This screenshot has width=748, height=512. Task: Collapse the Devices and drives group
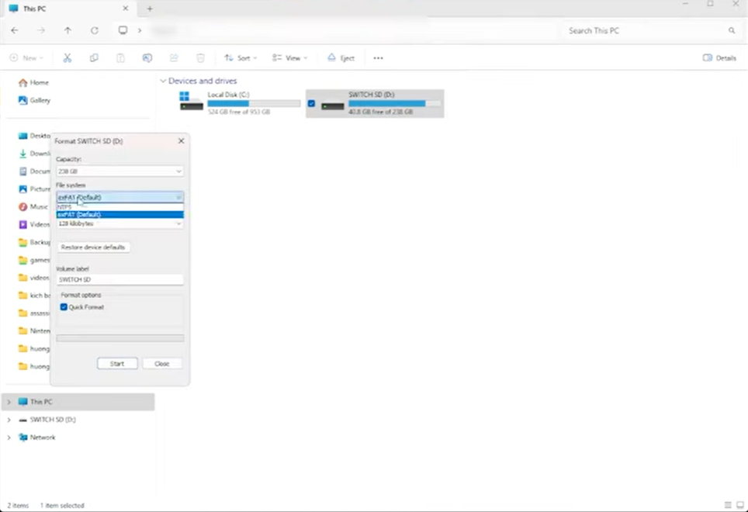coord(163,81)
